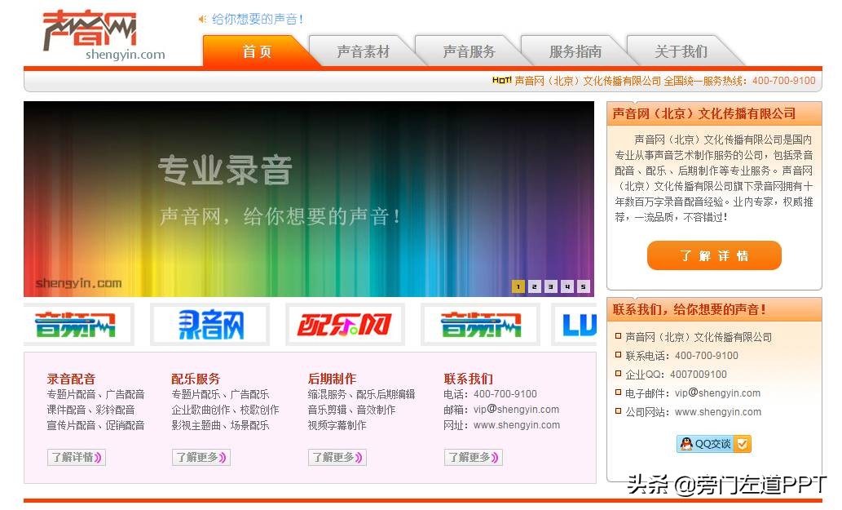Show banner slide 2
The width and height of the screenshot is (842, 510).
pos(535,286)
